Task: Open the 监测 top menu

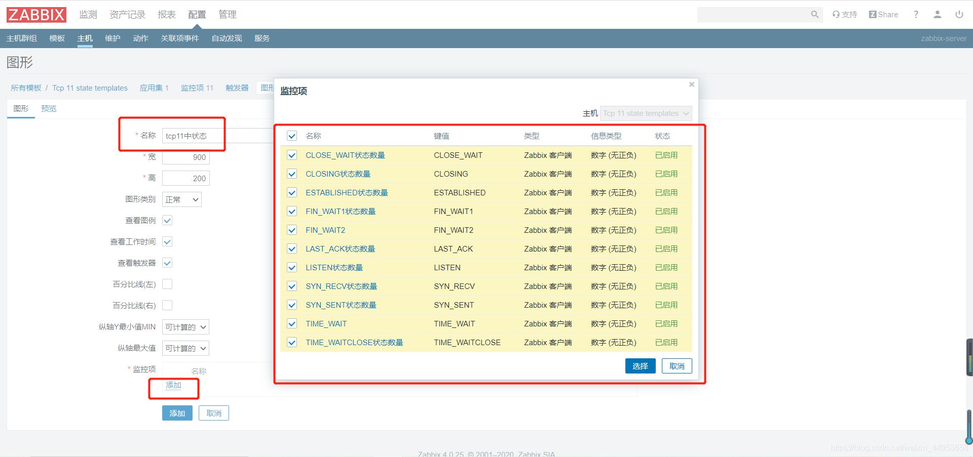Action: pyautogui.click(x=88, y=15)
